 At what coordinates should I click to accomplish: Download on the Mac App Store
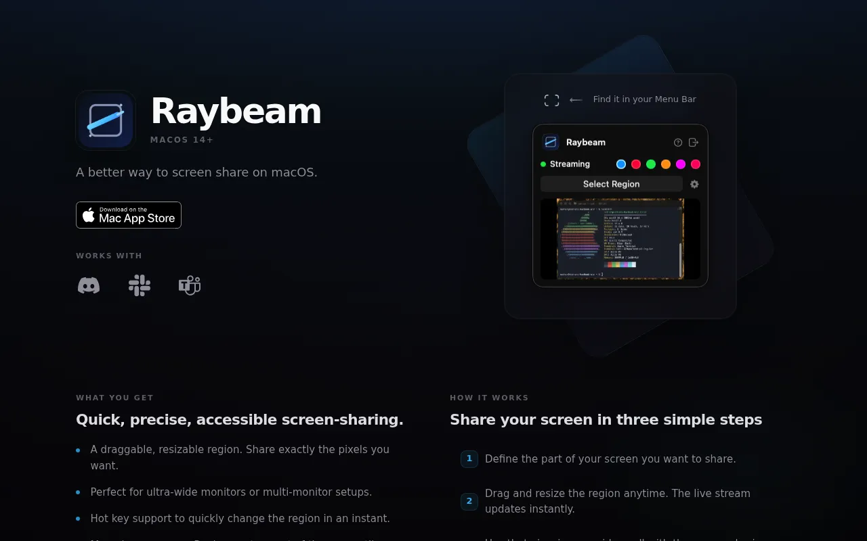[129, 215]
